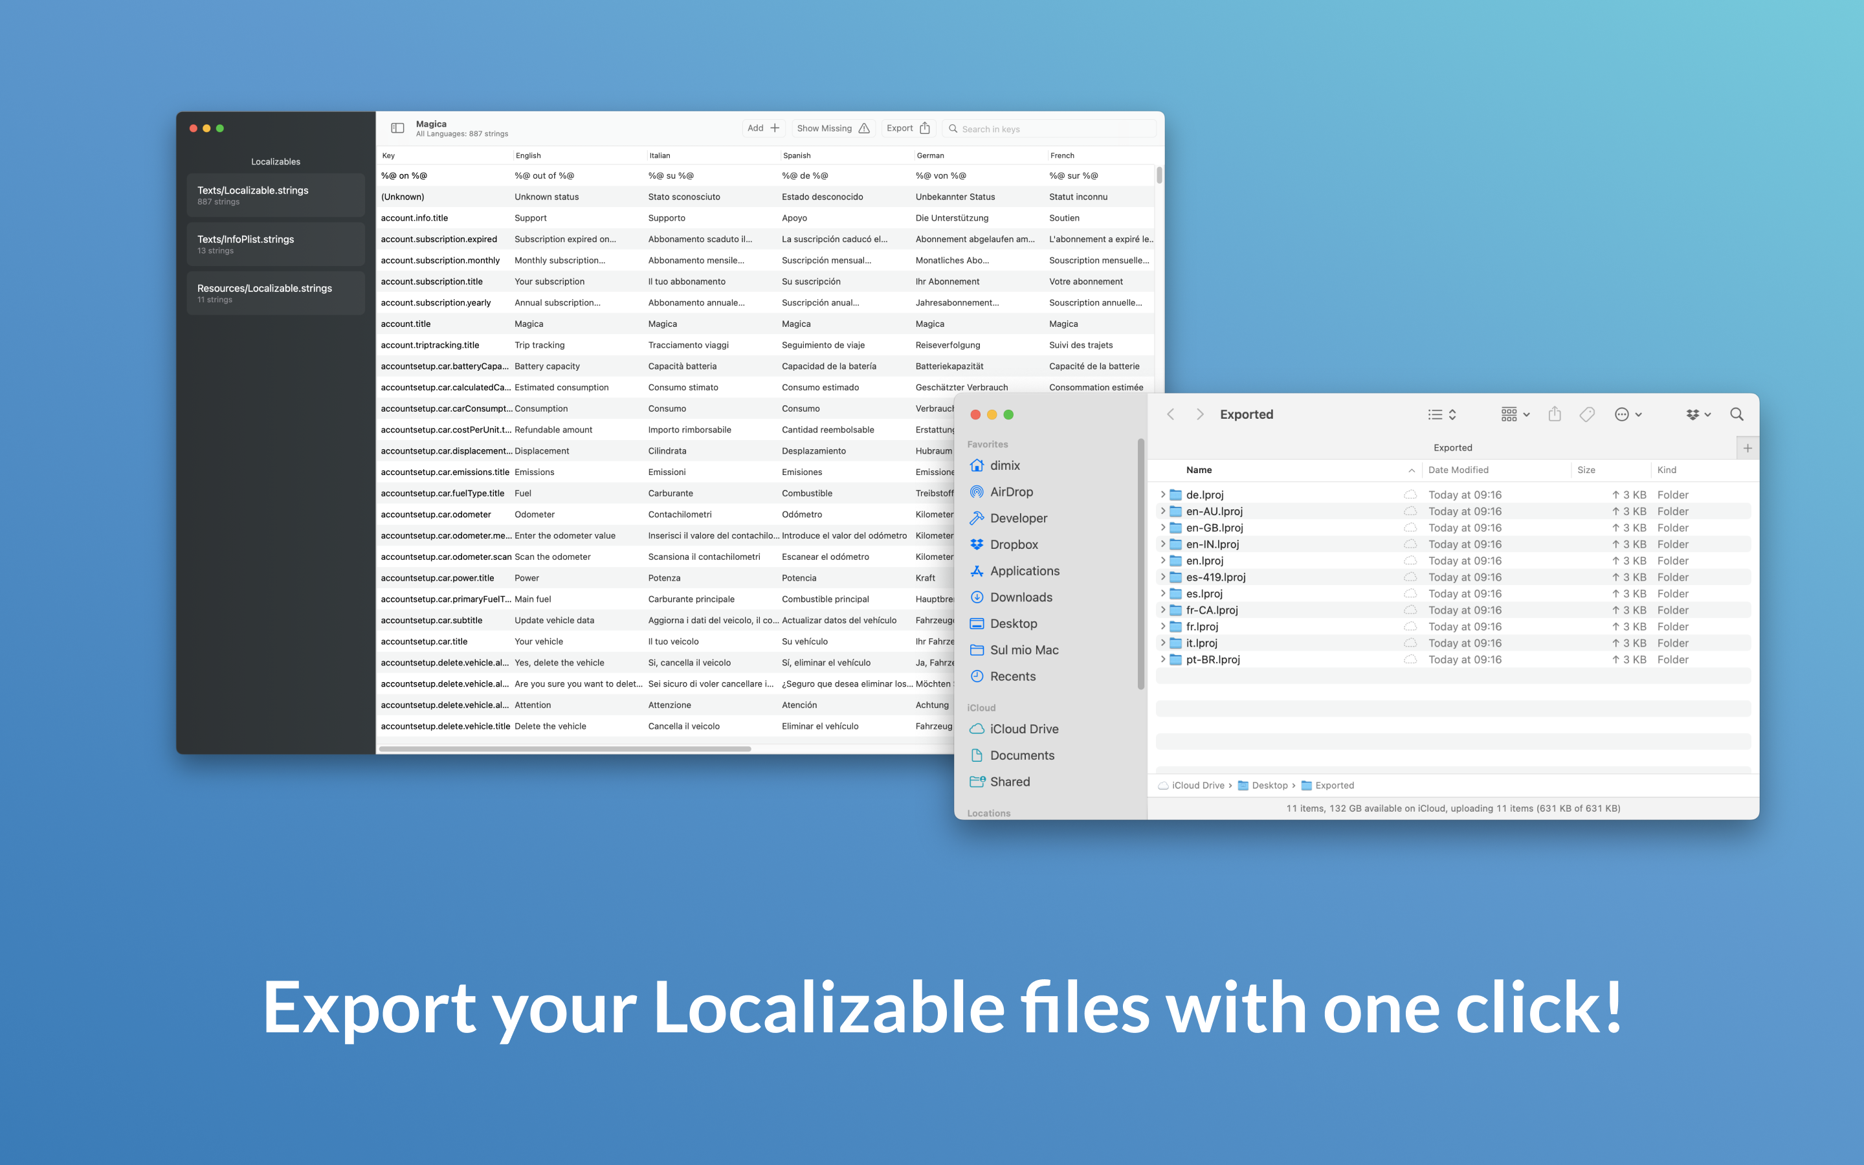1864x1165 pixels.
Task: Click Desktop in Finder path bar
Action: click(1263, 785)
